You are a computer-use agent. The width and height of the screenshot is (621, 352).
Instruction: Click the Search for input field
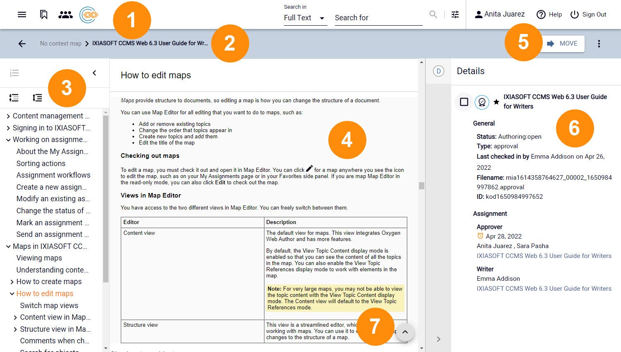point(378,18)
